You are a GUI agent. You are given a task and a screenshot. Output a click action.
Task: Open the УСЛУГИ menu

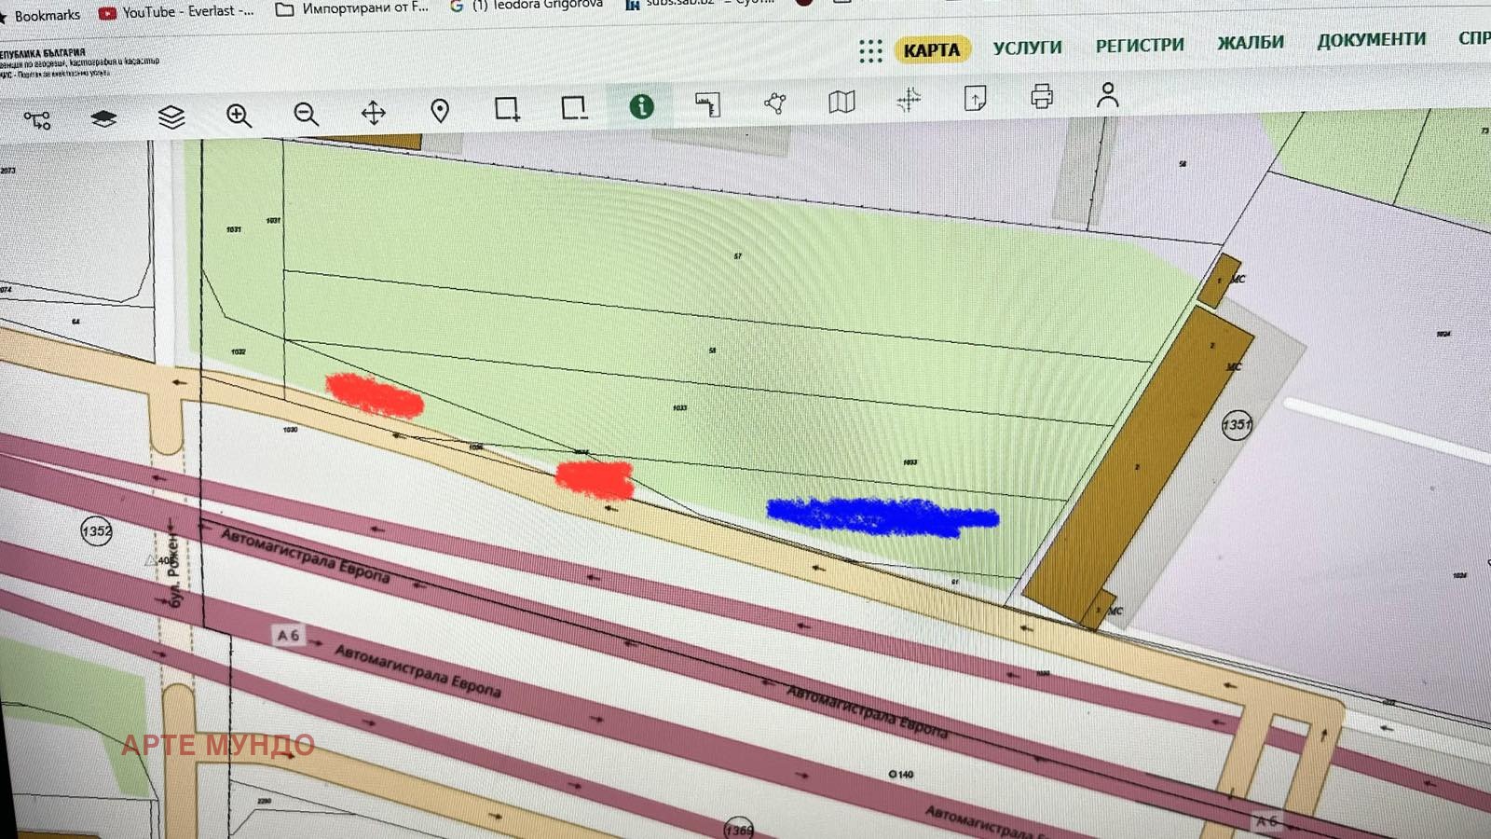click(x=1027, y=48)
